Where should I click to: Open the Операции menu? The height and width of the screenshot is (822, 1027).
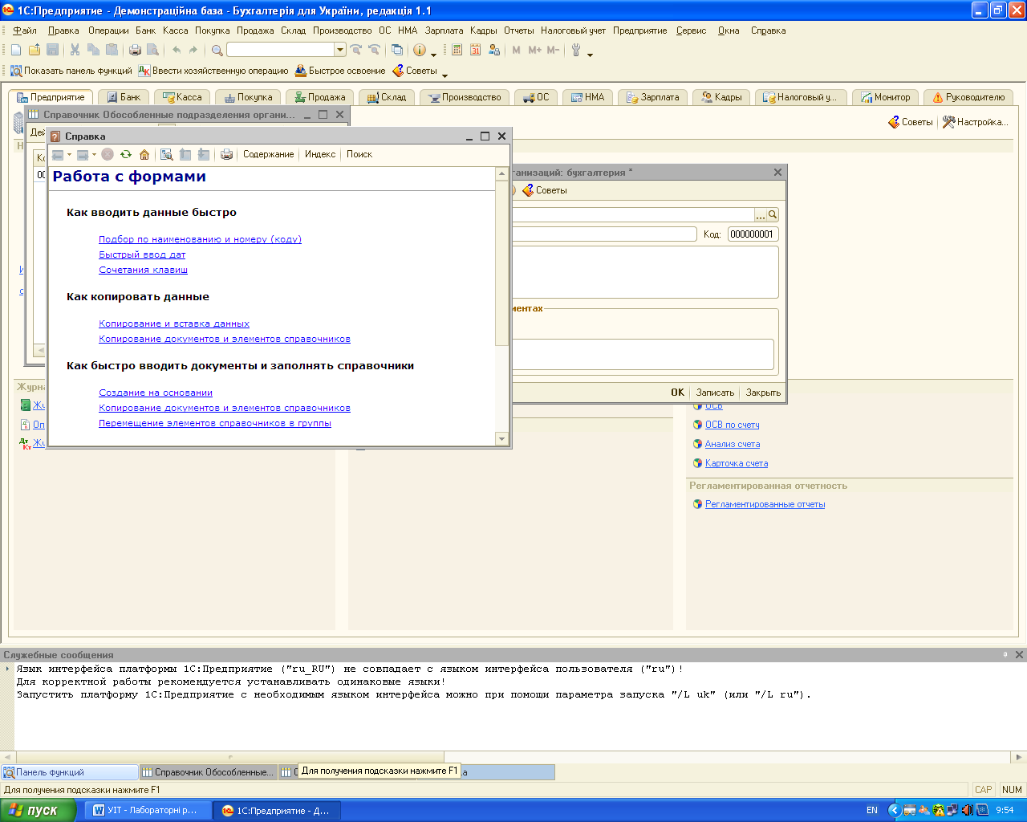click(108, 31)
